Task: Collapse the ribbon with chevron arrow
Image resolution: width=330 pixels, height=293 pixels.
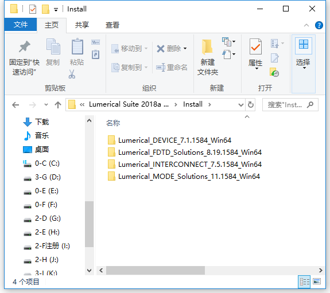Action: coord(306,25)
